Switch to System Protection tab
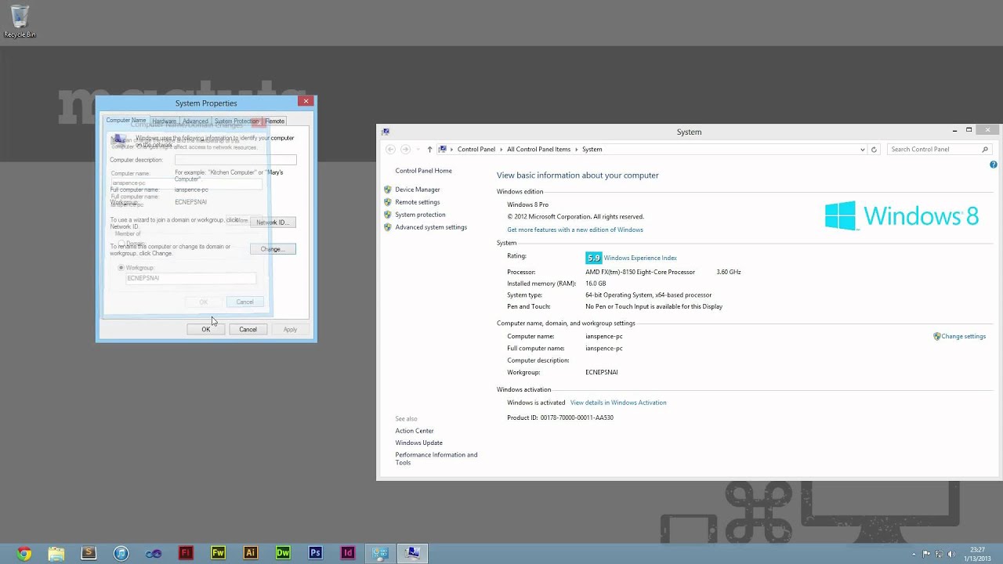Screen dimensions: 1003x564 pyautogui.click(x=237, y=121)
